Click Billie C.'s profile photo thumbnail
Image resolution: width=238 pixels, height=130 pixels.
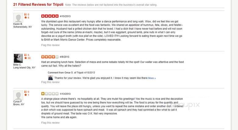tap(18, 58)
